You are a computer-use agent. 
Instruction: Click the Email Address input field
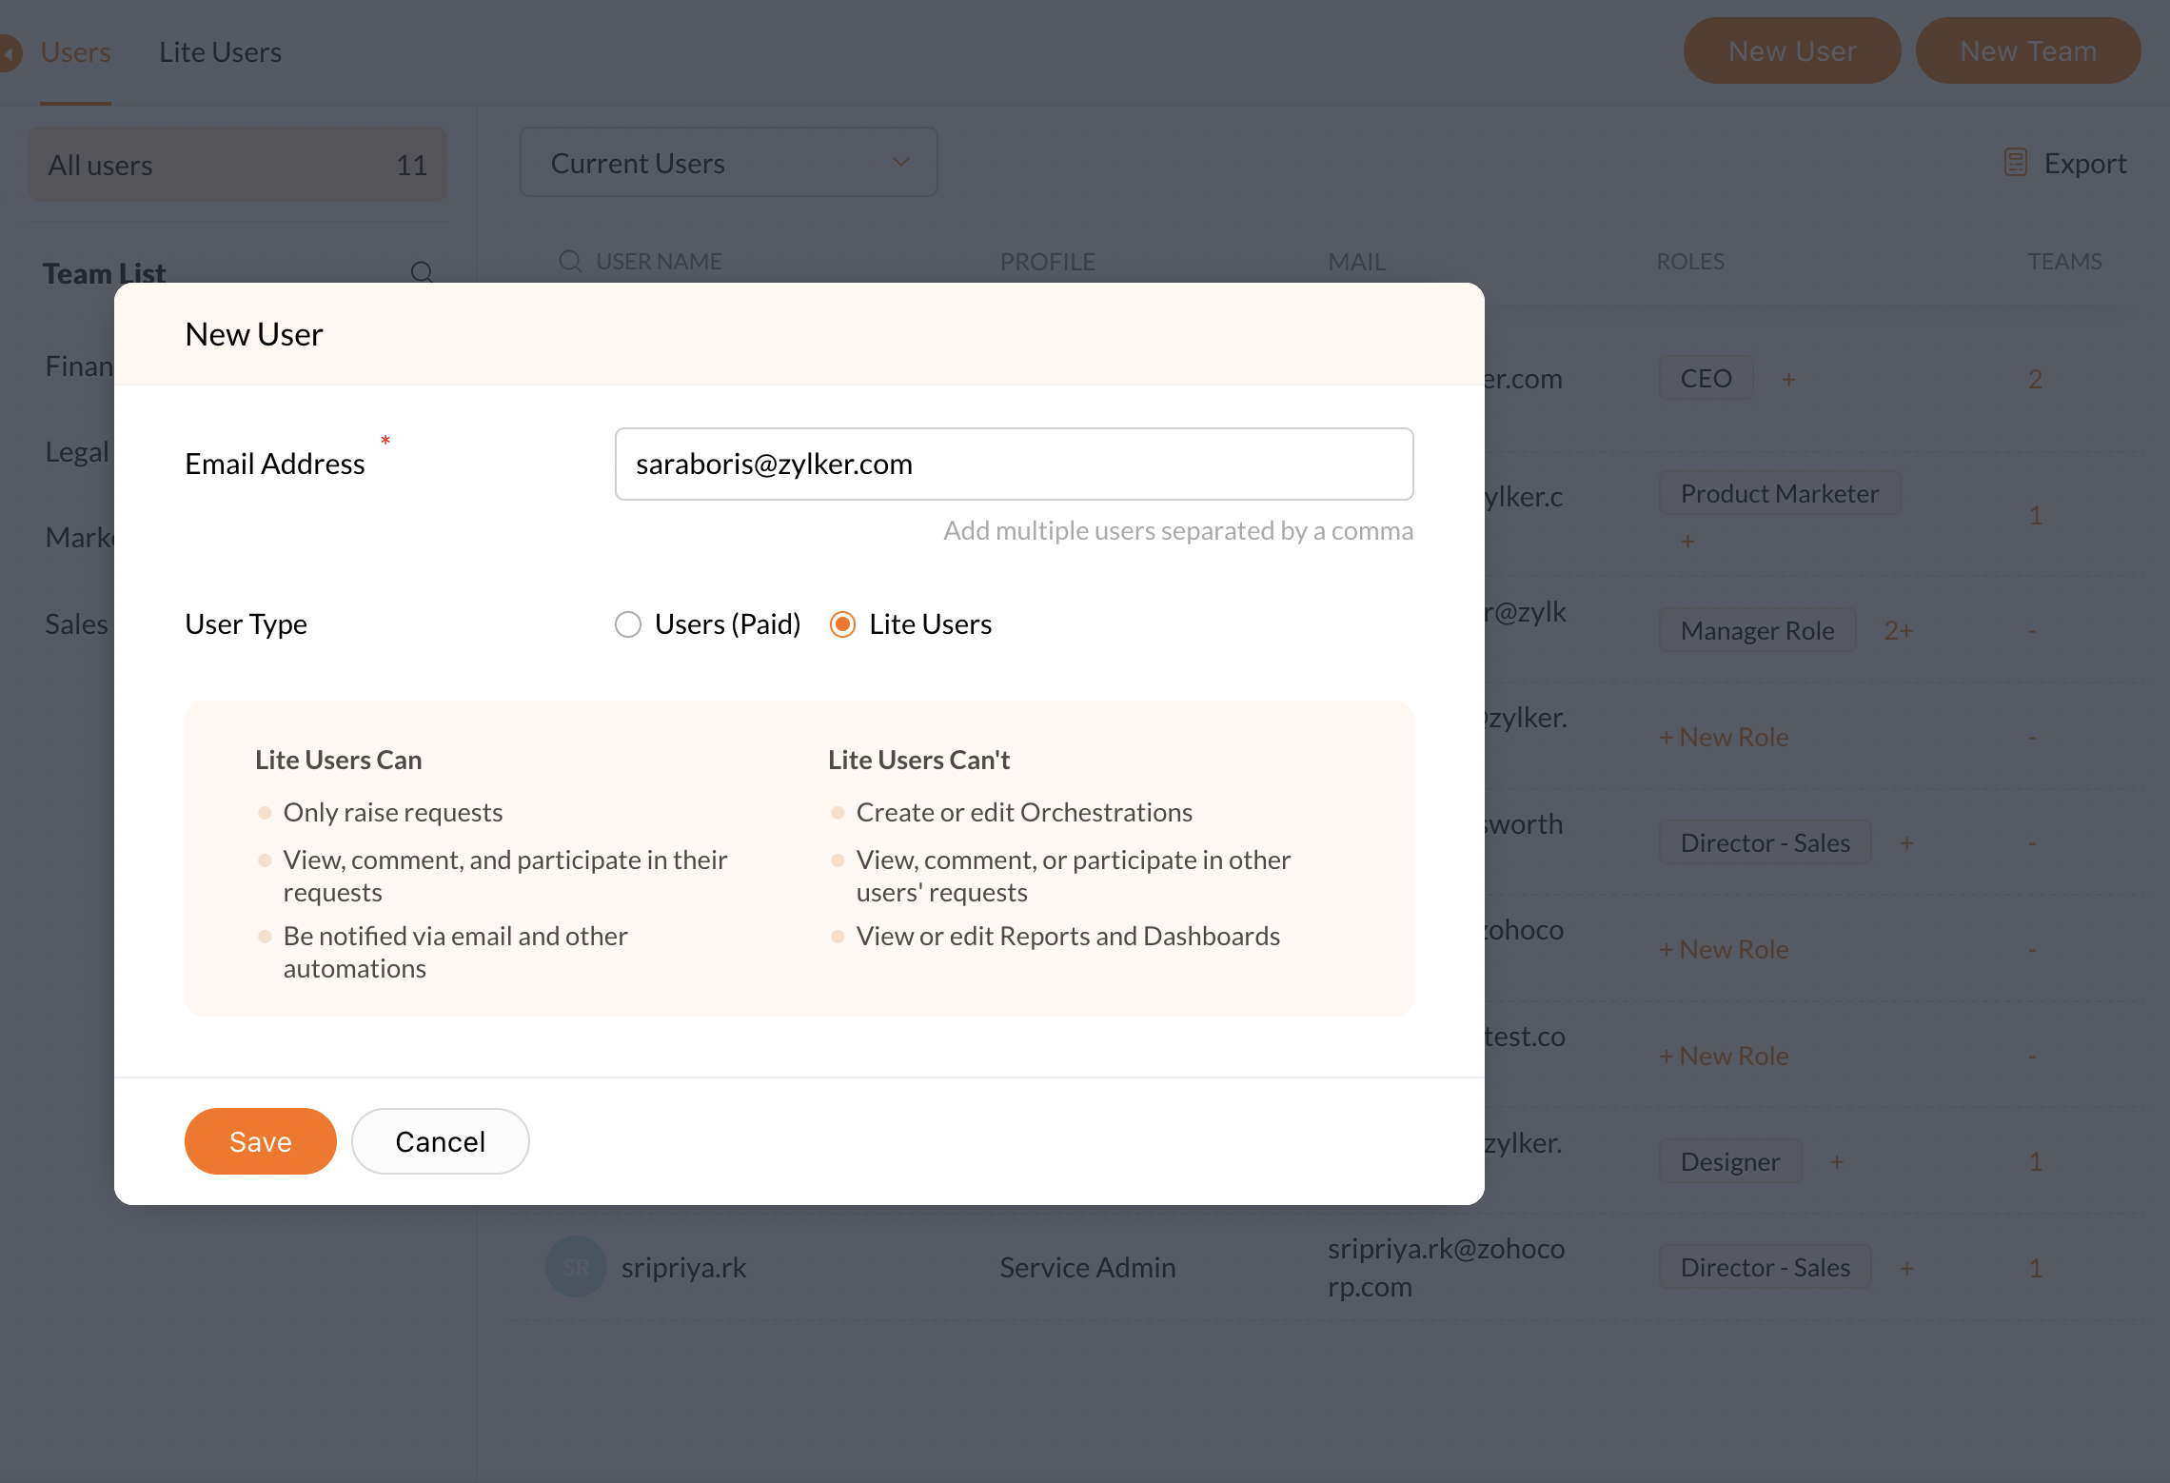click(1014, 464)
